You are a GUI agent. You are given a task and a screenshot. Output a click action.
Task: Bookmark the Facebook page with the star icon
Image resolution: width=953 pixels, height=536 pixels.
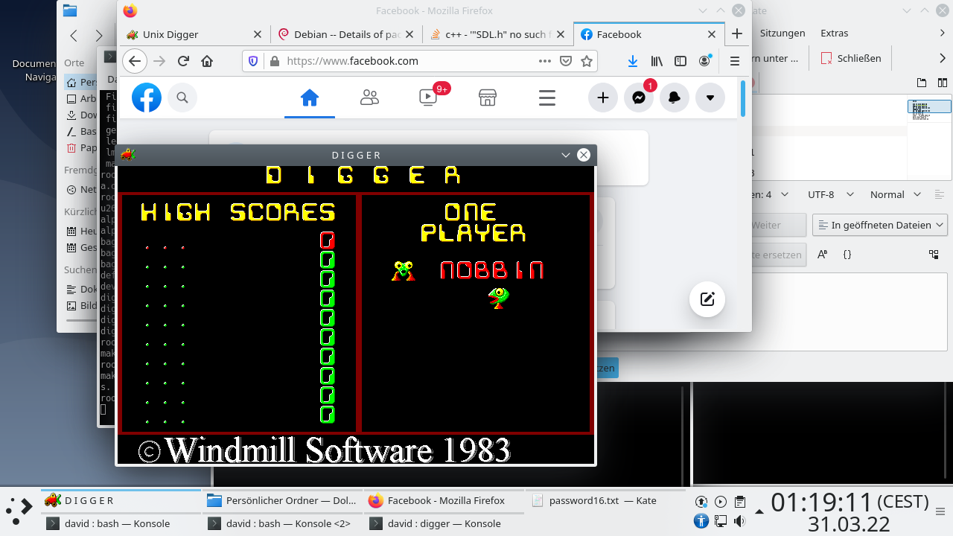coord(586,61)
